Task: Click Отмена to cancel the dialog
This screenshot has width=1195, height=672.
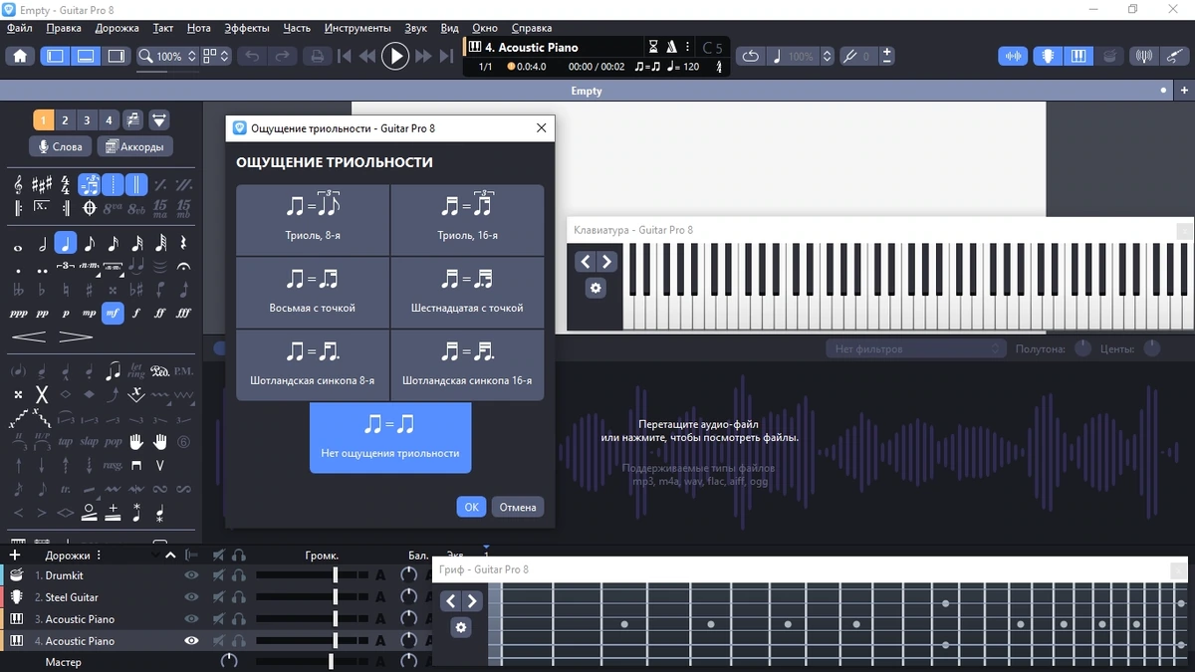Action: [x=518, y=507]
